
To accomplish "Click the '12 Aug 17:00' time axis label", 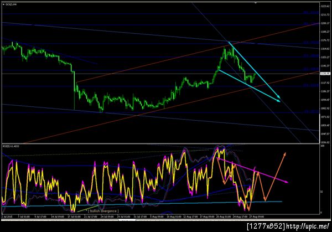I will [190, 216].
